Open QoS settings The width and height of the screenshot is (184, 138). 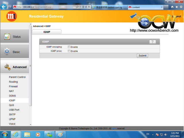11,105
